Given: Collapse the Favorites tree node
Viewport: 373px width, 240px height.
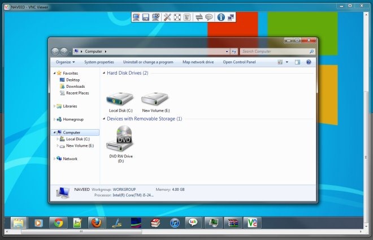Looking at the screenshot, I should pos(54,73).
